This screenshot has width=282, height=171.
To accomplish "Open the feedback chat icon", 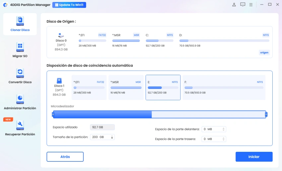I will [x=243, y=5].
